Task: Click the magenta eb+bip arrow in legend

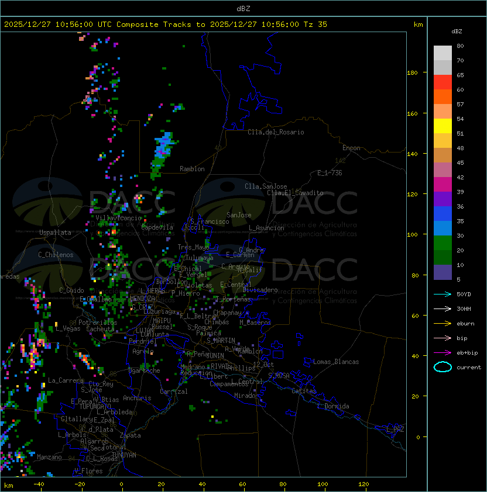Action: (x=443, y=353)
